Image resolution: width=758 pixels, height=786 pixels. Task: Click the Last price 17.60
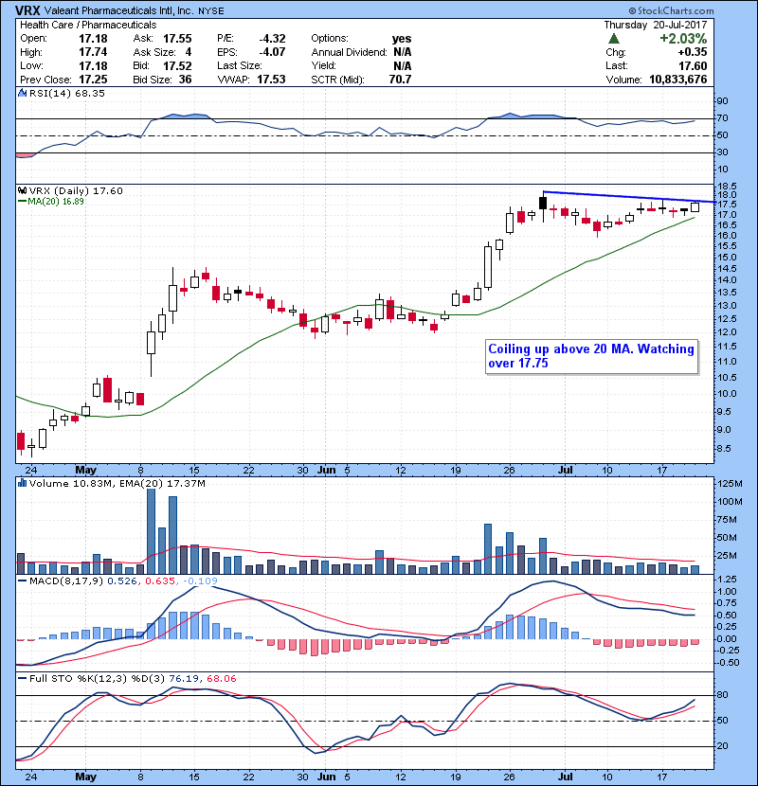(693, 66)
